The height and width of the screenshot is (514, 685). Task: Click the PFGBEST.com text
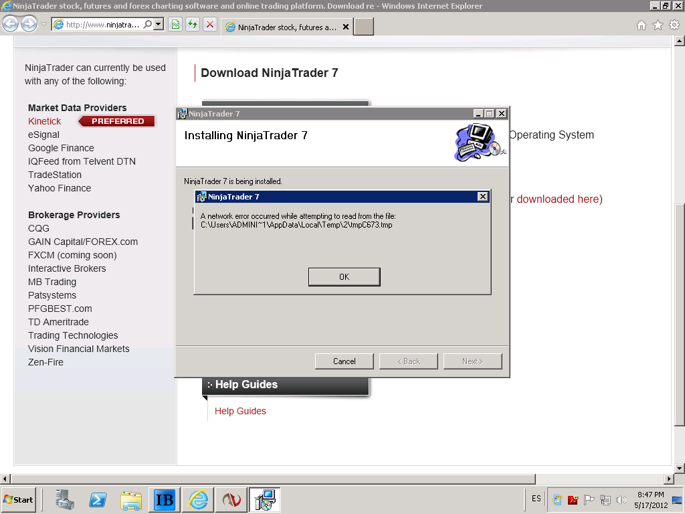click(x=60, y=309)
